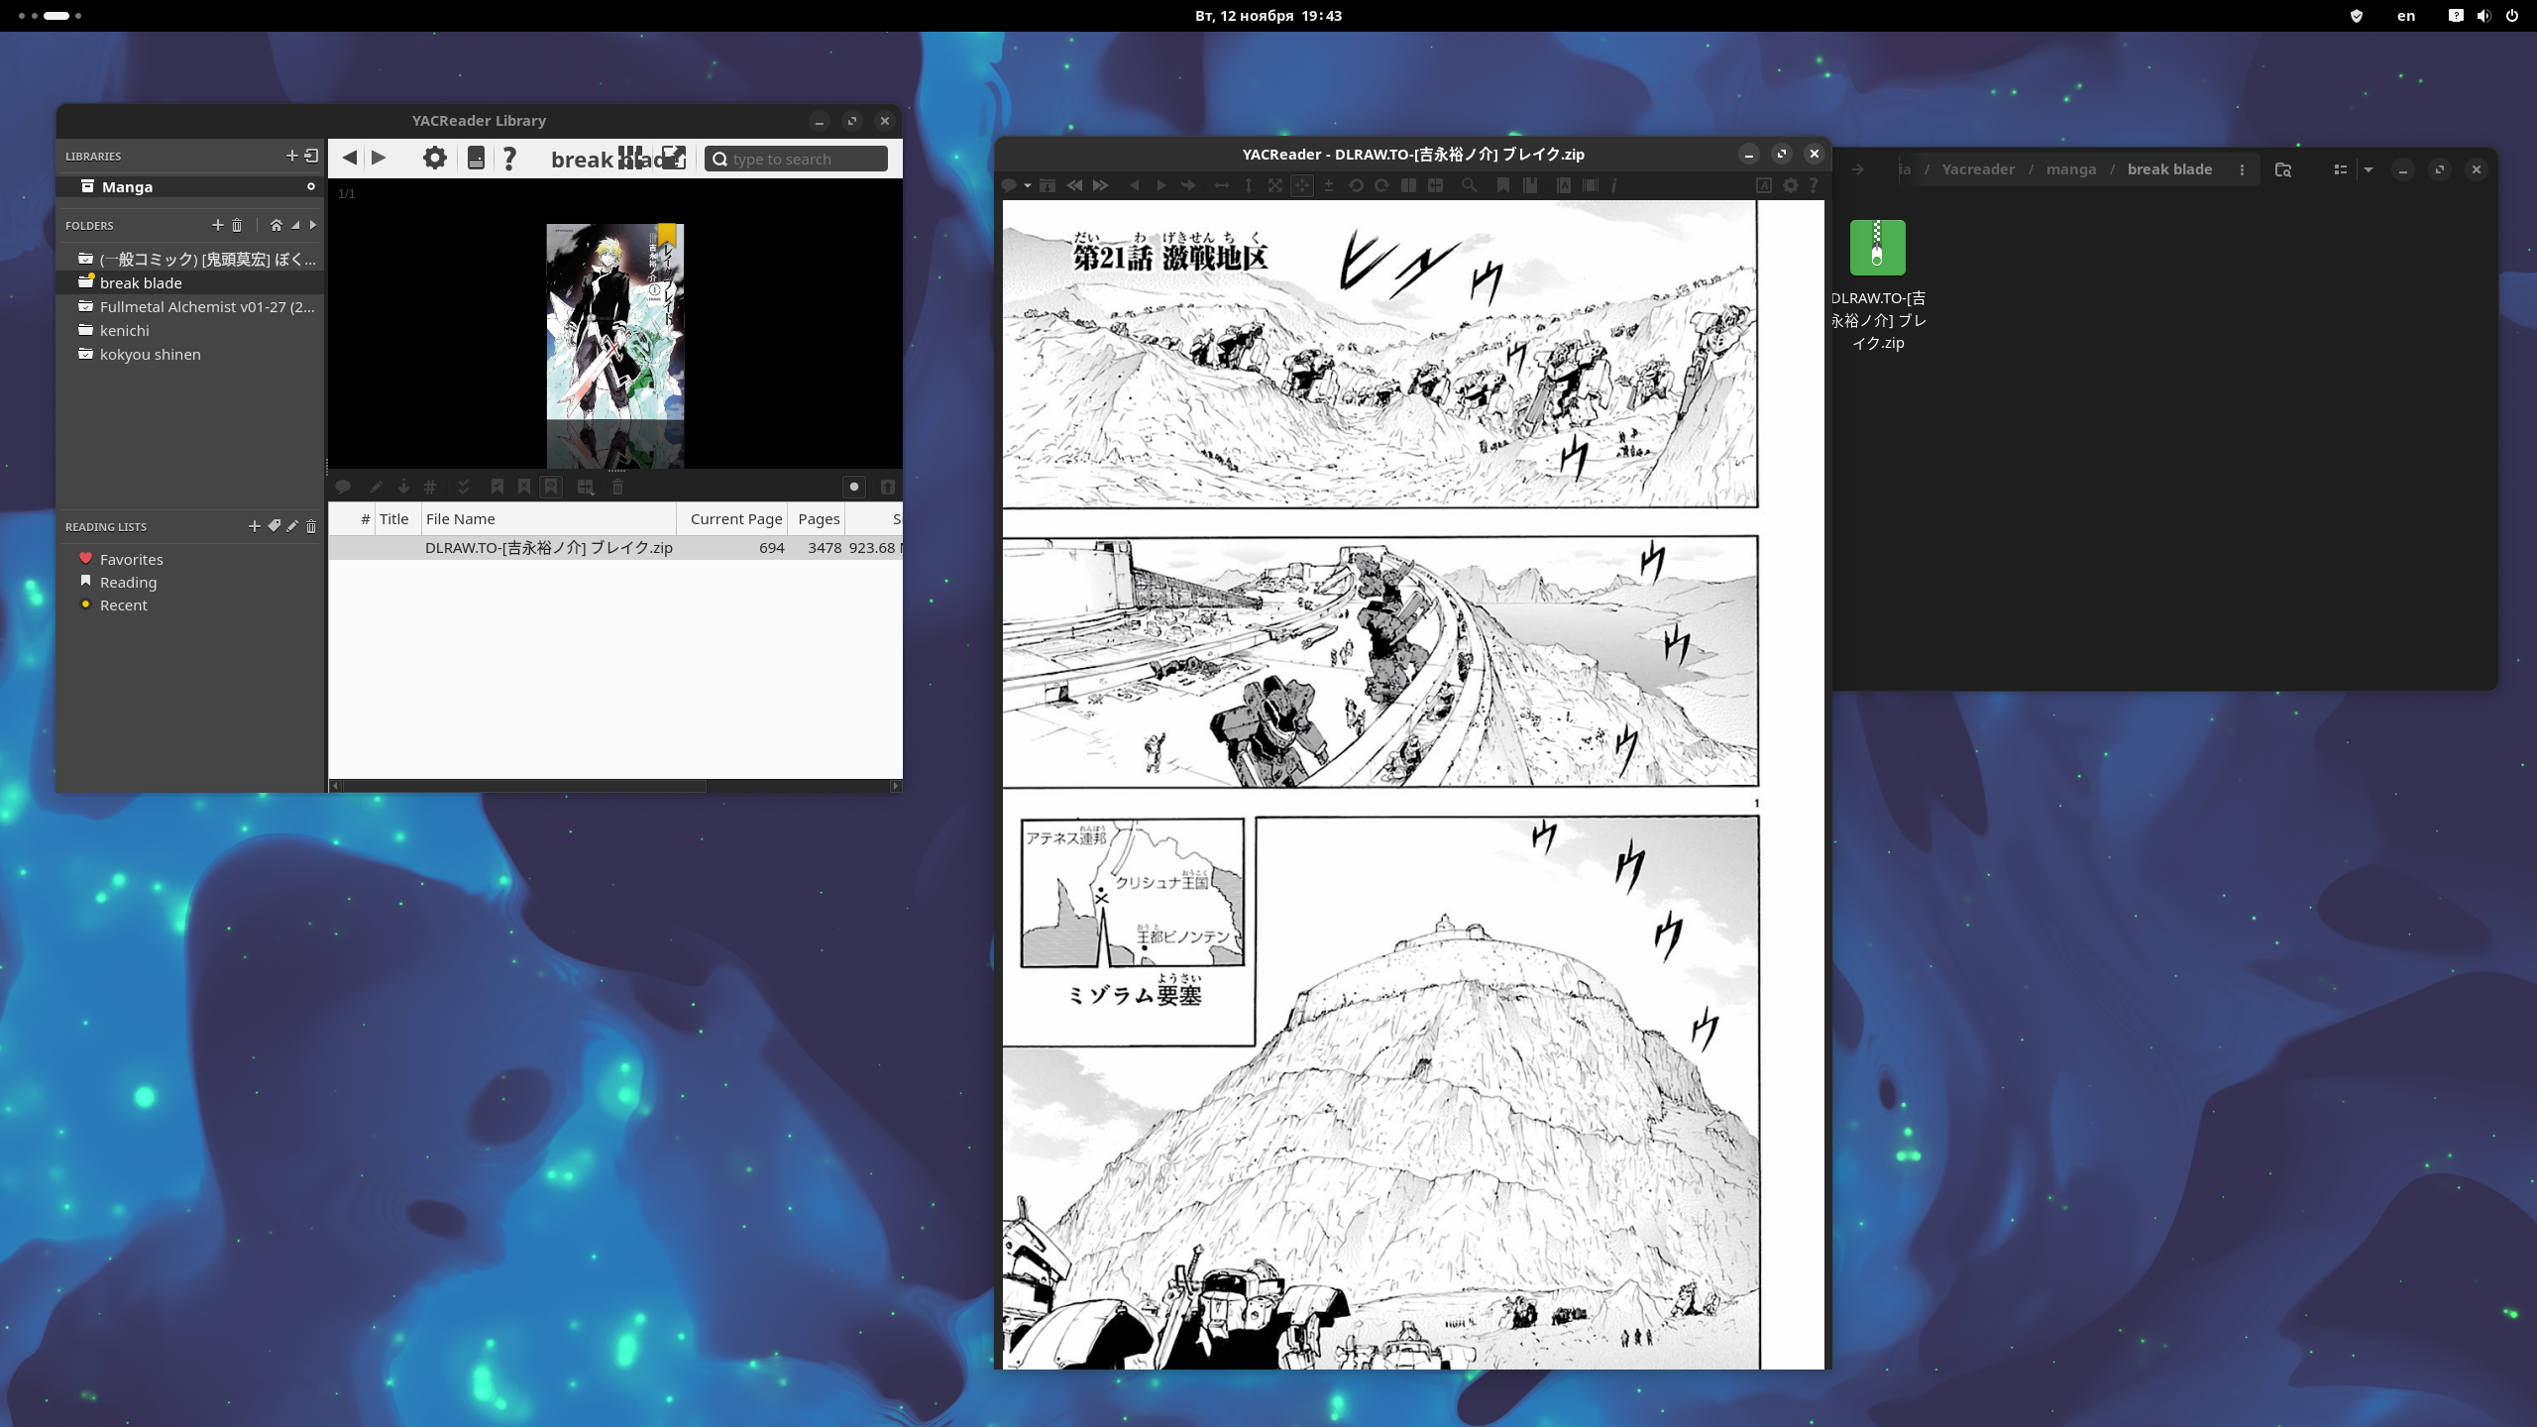Rename reading list pencil icon
This screenshot has width=2537, height=1427.
pos(292,526)
